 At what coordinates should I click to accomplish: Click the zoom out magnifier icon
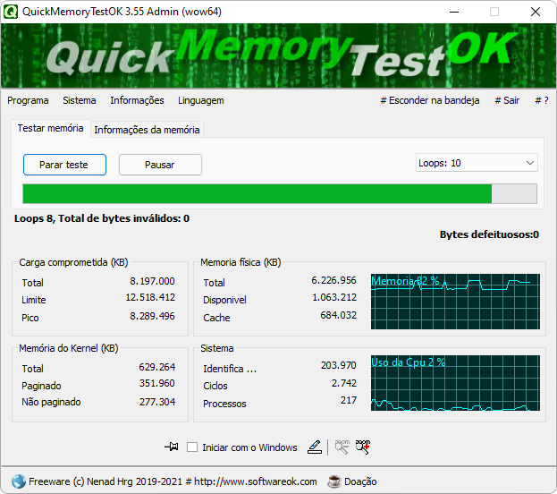click(x=342, y=447)
